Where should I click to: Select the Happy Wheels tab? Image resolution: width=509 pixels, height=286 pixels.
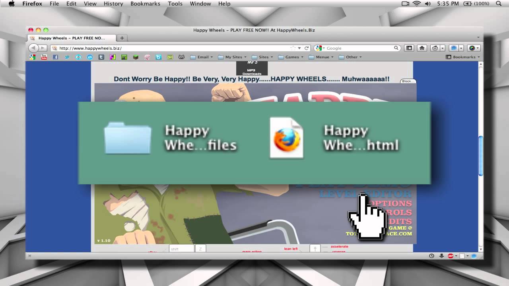[x=72, y=38]
